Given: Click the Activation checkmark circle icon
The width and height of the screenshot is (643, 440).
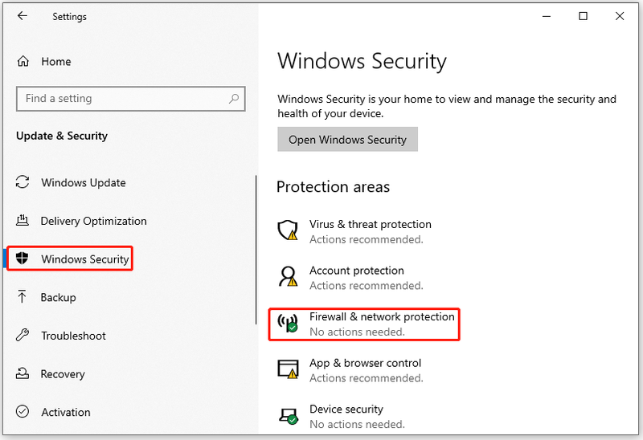Looking at the screenshot, I should (23, 411).
